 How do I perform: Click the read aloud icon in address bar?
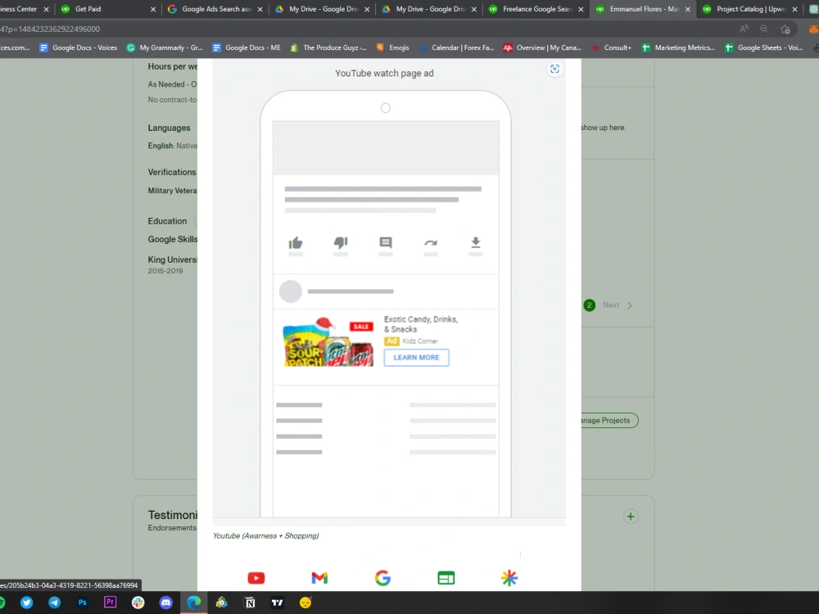pyautogui.click(x=744, y=29)
